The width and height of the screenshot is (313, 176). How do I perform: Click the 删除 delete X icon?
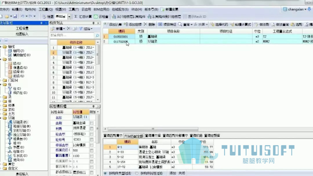tap(145, 24)
